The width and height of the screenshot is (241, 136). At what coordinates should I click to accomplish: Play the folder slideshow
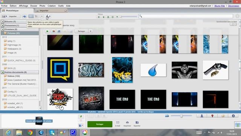47,31
